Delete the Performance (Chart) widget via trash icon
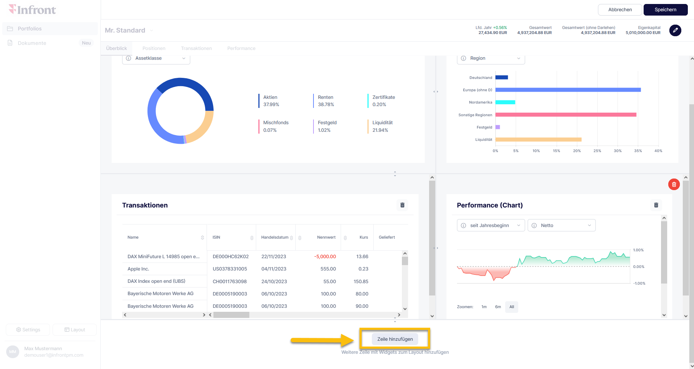694x369 pixels. click(x=656, y=205)
